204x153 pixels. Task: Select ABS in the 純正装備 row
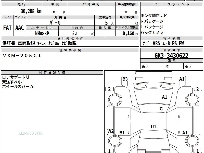[x=156, y=43]
